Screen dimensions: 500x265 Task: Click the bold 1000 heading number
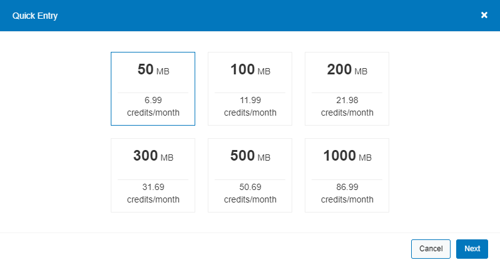tap(339, 156)
